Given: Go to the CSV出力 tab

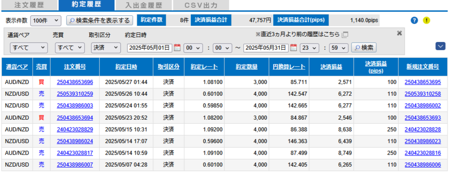Looking at the screenshot, I should pyautogui.click(x=201, y=5).
